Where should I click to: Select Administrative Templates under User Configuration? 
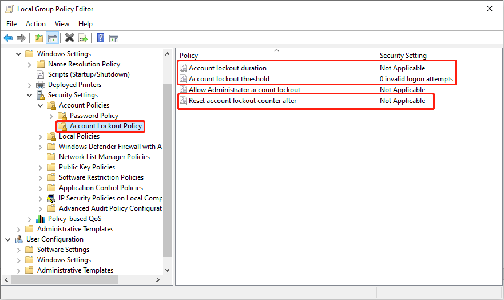pos(75,270)
